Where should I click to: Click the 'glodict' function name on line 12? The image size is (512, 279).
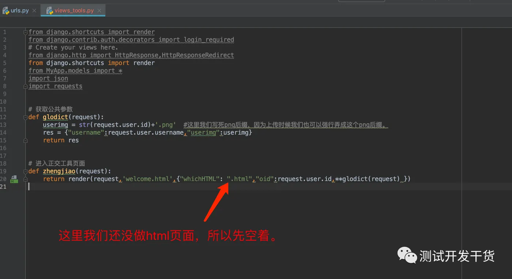[56, 117]
